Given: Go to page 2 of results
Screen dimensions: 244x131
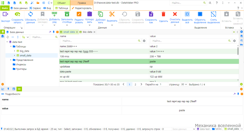Looking at the screenshot, I should pos(135,84).
